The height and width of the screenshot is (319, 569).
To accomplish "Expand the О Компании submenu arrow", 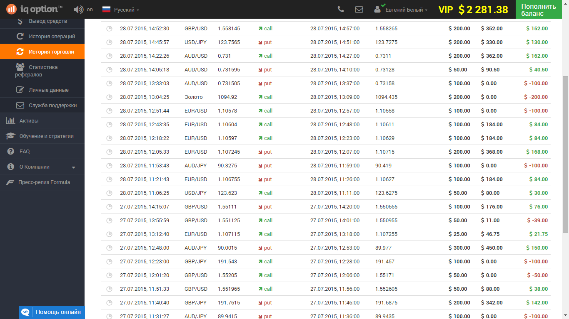I will point(74,167).
